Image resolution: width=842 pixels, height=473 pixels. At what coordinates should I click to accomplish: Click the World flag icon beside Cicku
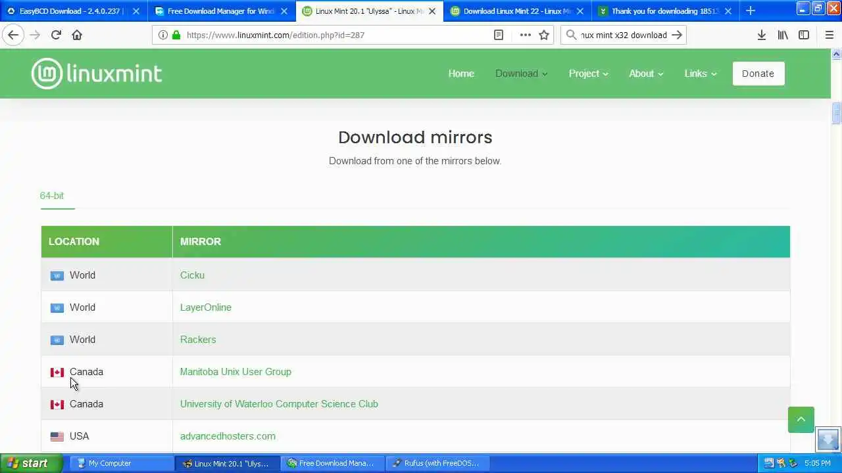(57, 276)
